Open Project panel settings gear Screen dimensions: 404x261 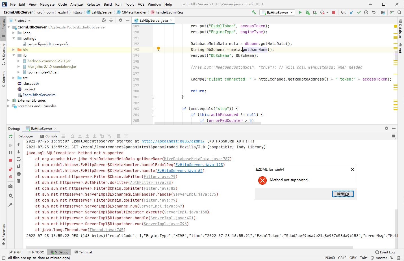click(120, 20)
